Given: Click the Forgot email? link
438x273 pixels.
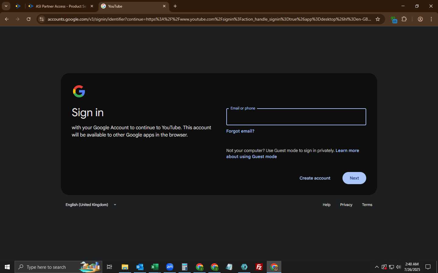Looking at the screenshot, I should pos(240,131).
